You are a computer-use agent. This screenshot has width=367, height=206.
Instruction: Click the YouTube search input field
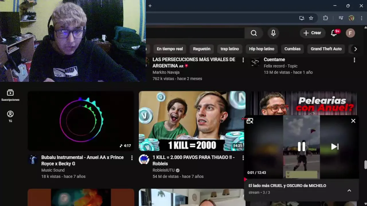[x=195, y=33]
